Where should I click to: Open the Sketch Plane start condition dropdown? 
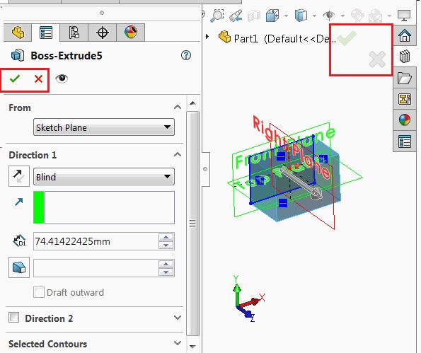pos(104,127)
